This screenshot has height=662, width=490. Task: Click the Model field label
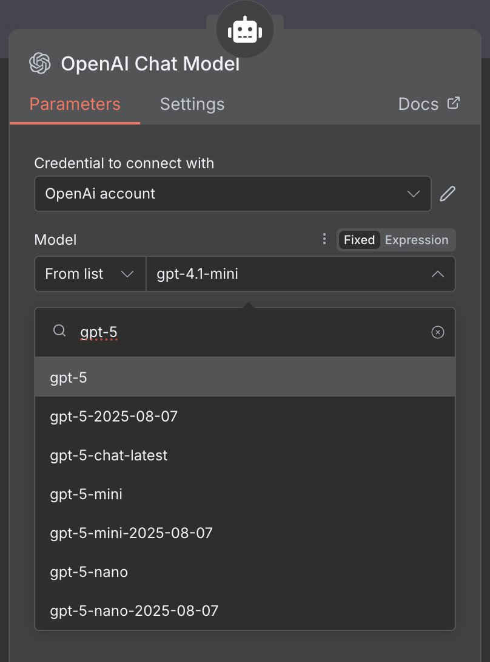55,240
